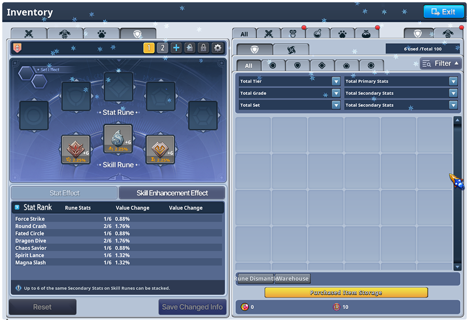Select rune preset 1
Screen dimensions: 469x322
click(x=149, y=48)
